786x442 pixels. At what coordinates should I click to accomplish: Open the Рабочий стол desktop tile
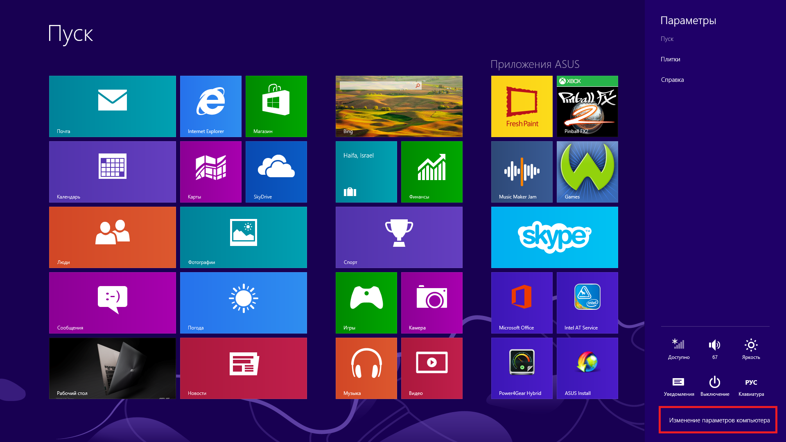click(113, 368)
